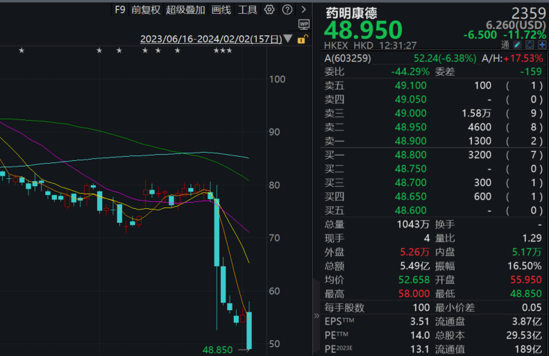Open 超级叠加 overlay menu
The image size is (549, 356).
pyautogui.click(x=185, y=10)
